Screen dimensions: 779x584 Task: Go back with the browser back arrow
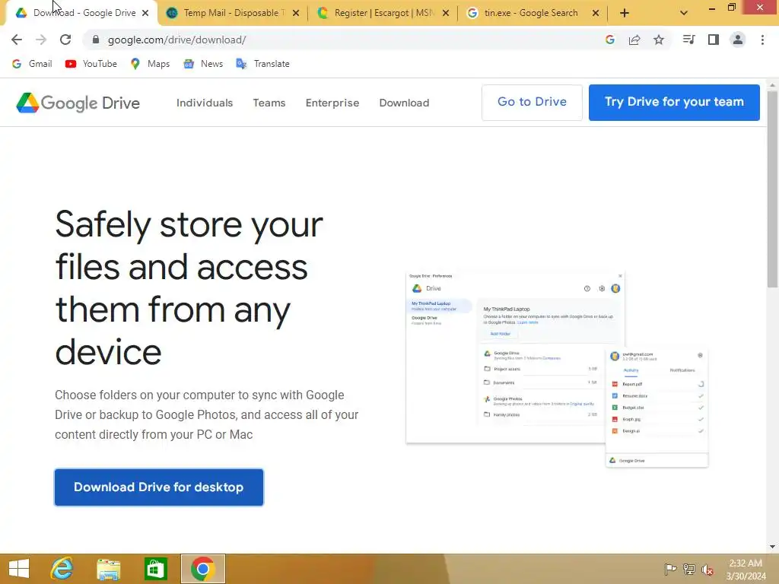point(17,40)
